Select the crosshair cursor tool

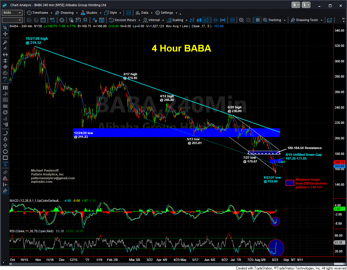coord(5,34)
